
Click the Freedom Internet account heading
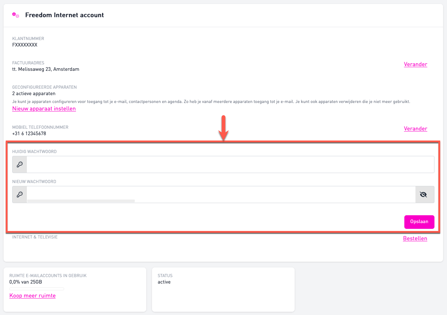(65, 15)
